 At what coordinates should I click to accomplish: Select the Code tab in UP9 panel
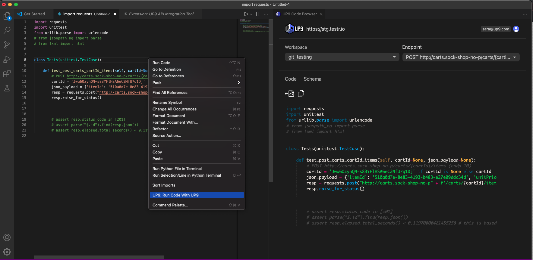click(291, 79)
